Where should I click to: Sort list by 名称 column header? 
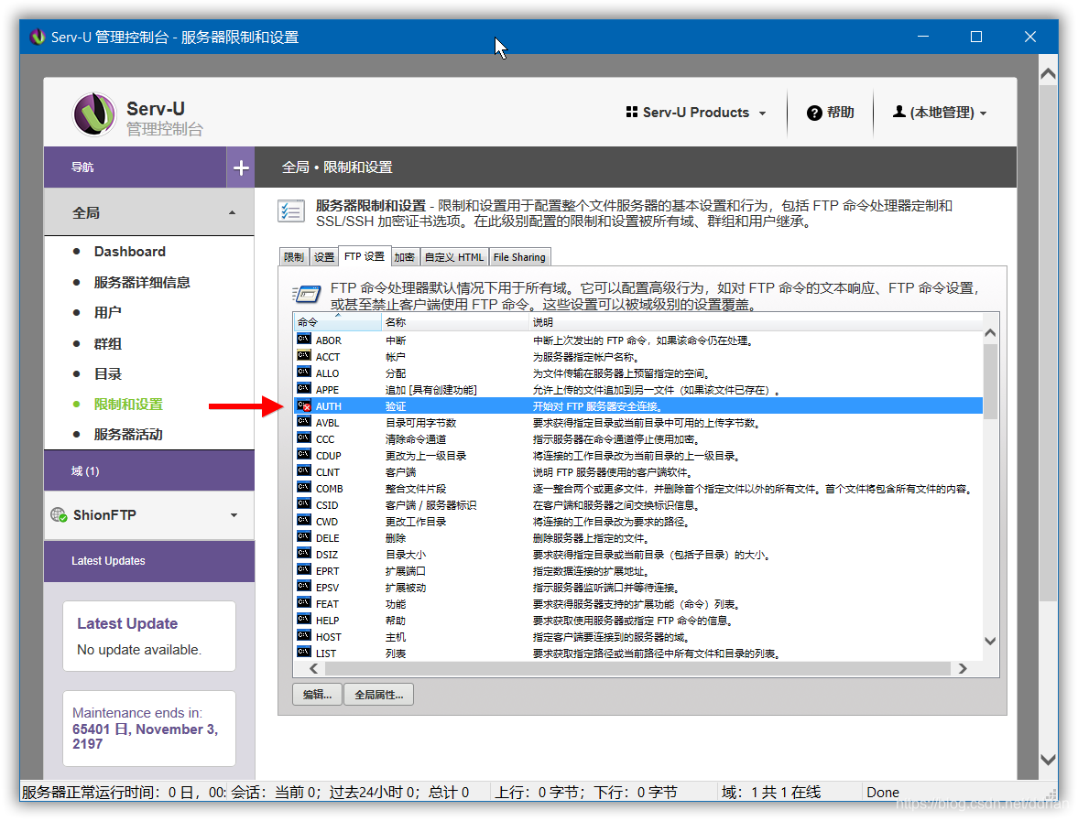pyautogui.click(x=455, y=321)
